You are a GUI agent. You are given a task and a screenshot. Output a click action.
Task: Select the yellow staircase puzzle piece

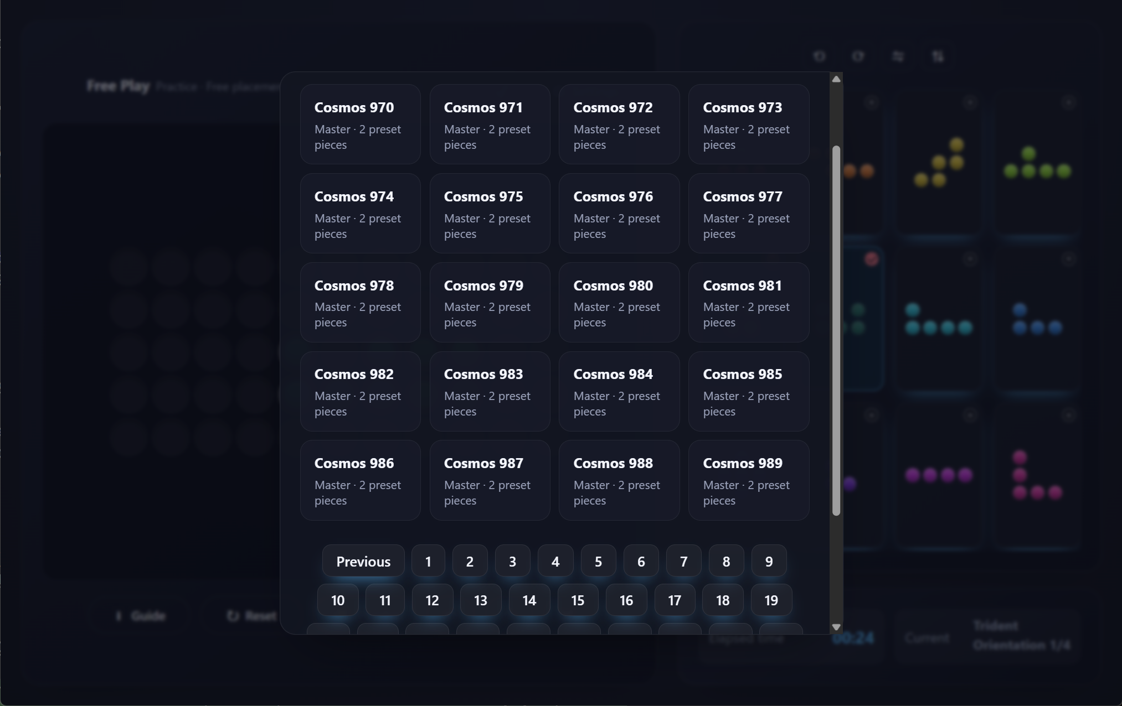point(939,163)
